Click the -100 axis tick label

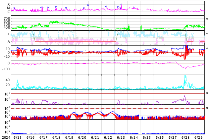[6, 69]
